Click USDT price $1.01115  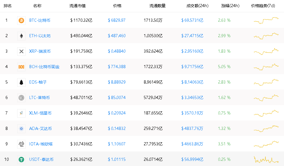[x=117, y=159]
